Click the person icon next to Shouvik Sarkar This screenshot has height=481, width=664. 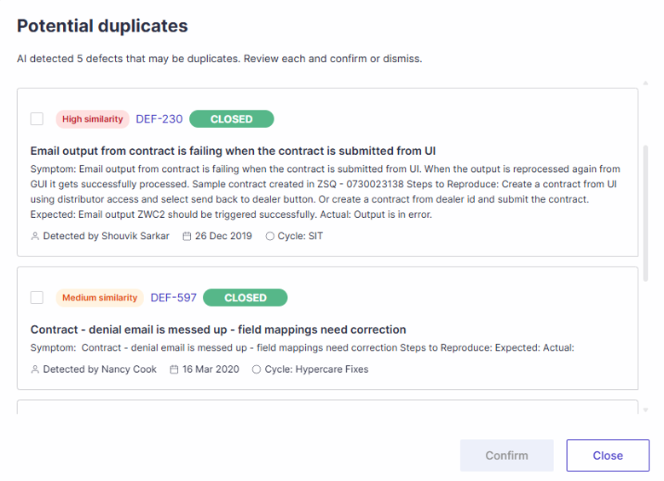[35, 236]
